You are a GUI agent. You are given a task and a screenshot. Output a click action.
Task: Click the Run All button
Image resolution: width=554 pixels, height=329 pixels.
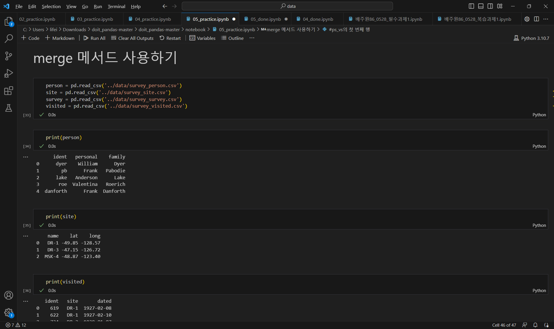coord(94,38)
